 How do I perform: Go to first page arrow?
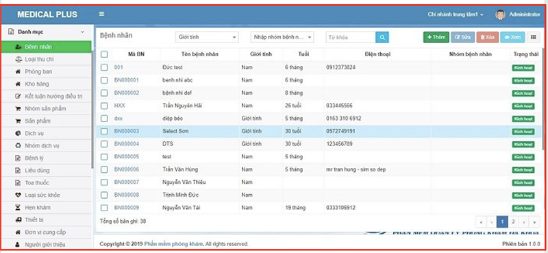point(481,222)
